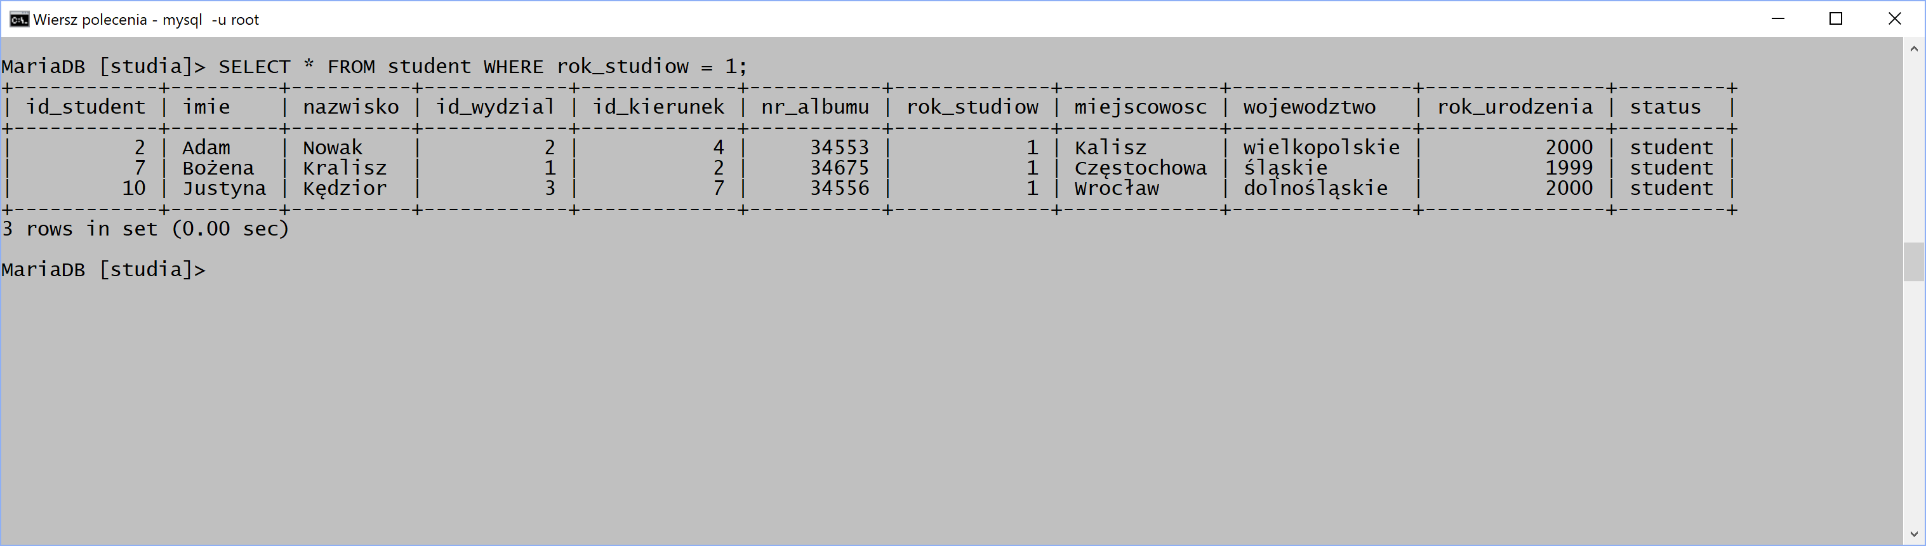Close the mysql console window
1926x546 pixels.
click(x=1894, y=18)
